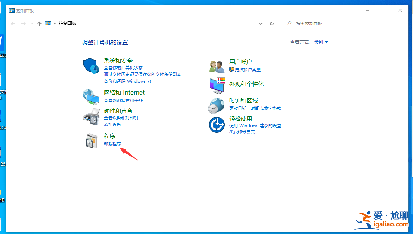Open 卸载程序 under 程序
Screen dimensions: 413x234
pyautogui.click(x=112, y=143)
